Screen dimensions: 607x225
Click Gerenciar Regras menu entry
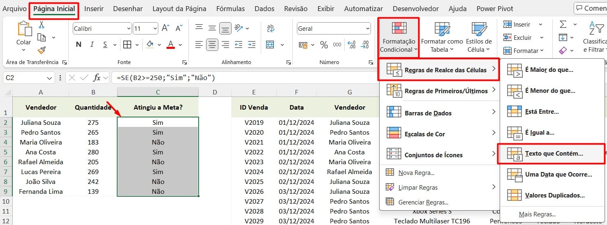pyautogui.click(x=440, y=202)
